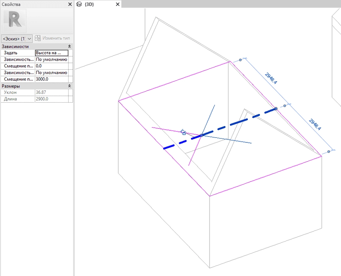
Task: Click the slope arrow head endpoint grip
Action: tap(202, 135)
